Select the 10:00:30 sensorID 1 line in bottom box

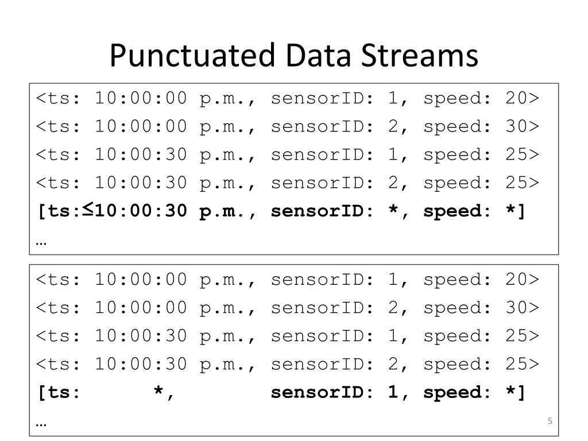[288, 335]
